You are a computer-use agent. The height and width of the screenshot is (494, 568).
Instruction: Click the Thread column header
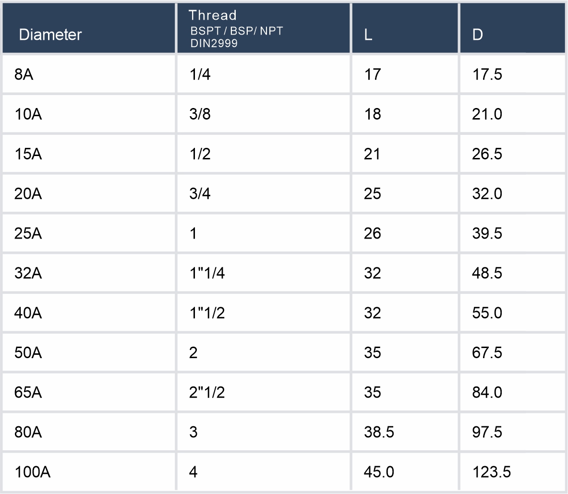213,15
